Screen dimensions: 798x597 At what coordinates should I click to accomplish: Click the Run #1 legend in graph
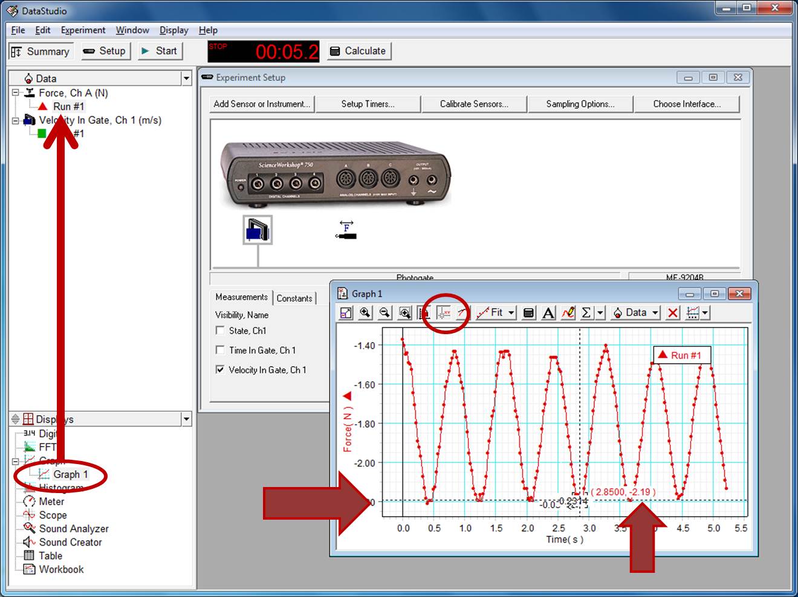[681, 355]
